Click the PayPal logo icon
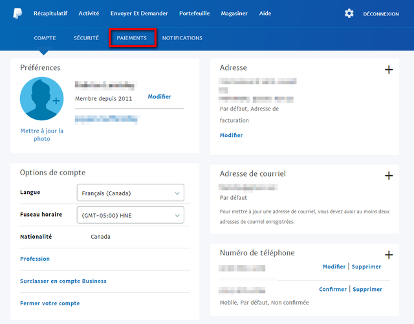The width and height of the screenshot is (414, 324). tap(17, 13)
